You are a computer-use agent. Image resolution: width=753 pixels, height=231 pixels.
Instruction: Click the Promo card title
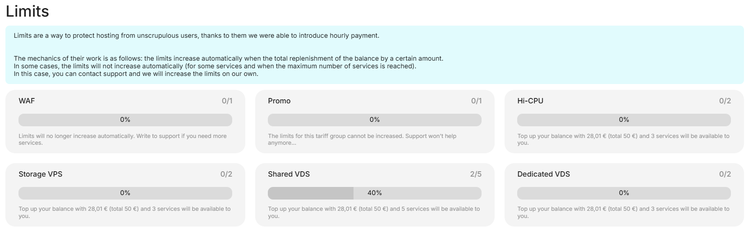279,101
